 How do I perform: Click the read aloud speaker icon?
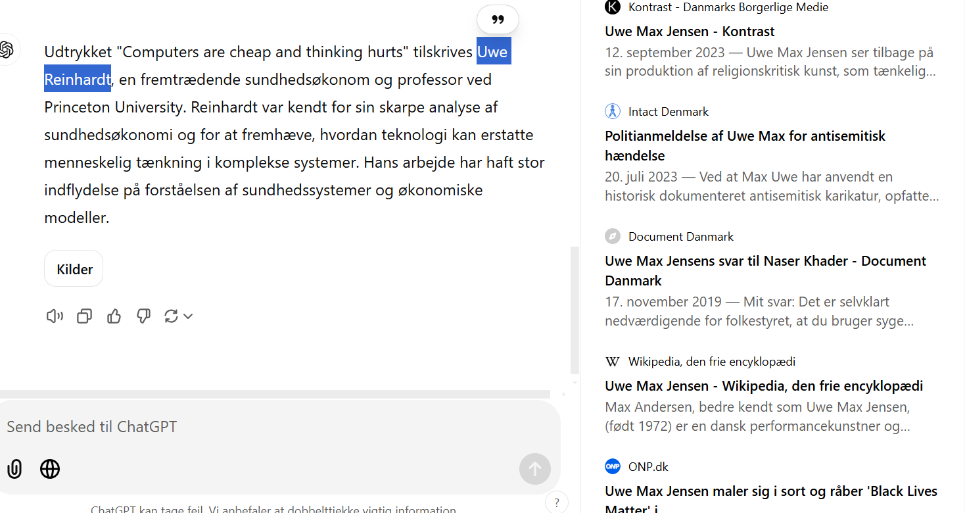(x=55, y=316)
